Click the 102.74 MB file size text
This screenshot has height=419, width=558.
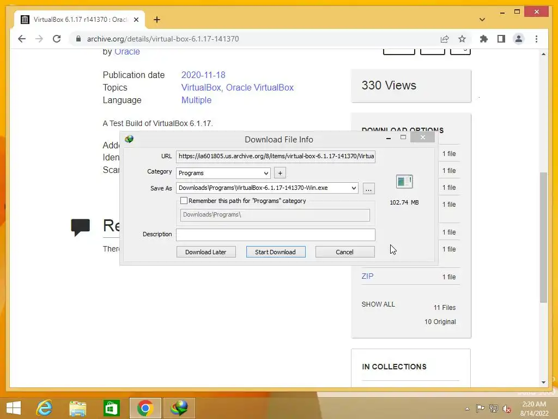(x=404, y=202)
